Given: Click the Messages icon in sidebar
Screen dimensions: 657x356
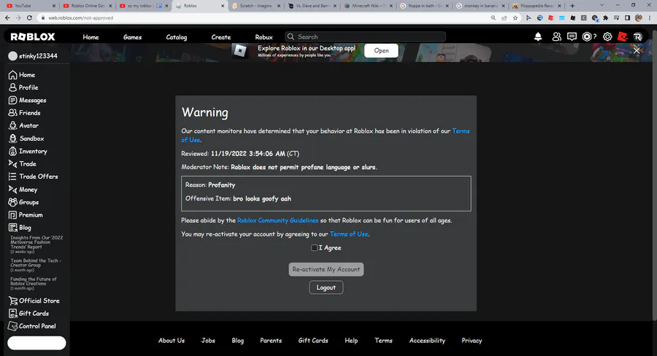Looking at the screenshot, I should pyautogui.click(x=12, y=100).
